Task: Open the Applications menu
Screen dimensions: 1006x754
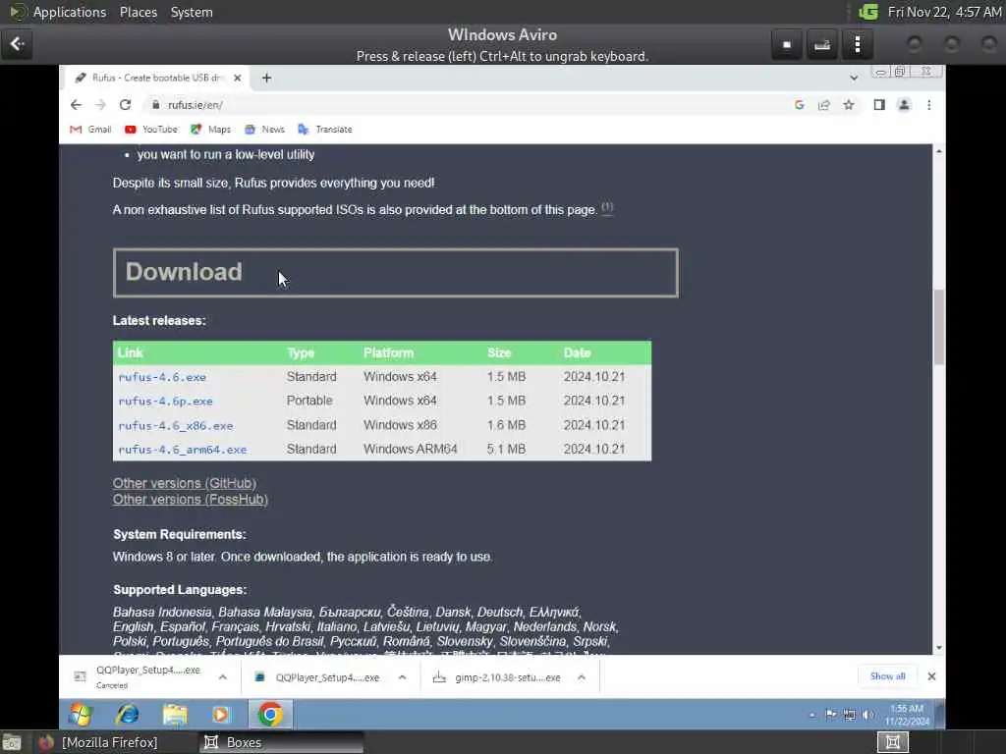Action: coord(70,12)
